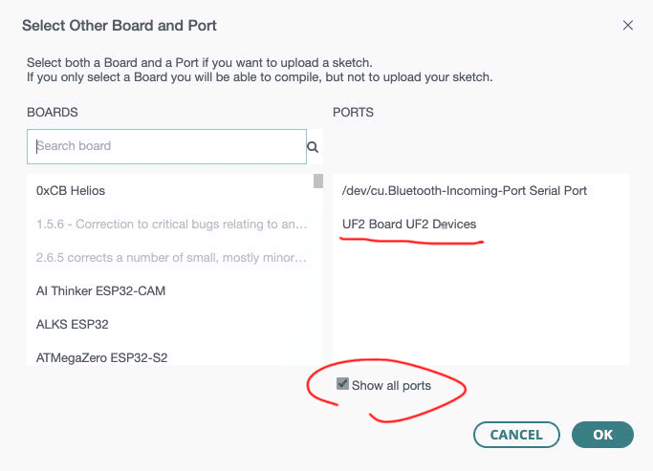This screenshot has height=471, width=653.
Task: Click in the Search board field
Action: pos(167,146)
